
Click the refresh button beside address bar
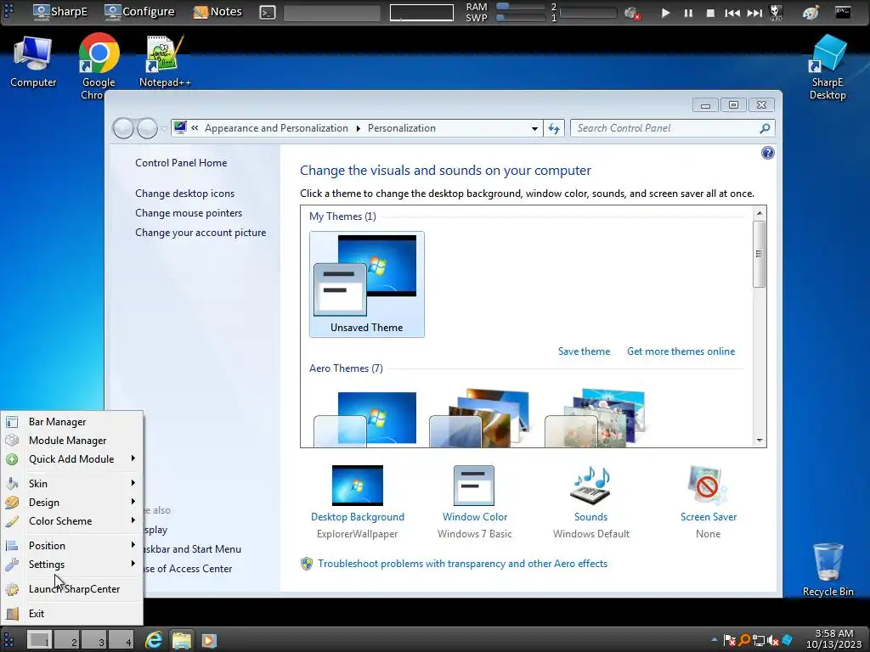(x=554, y=129)
